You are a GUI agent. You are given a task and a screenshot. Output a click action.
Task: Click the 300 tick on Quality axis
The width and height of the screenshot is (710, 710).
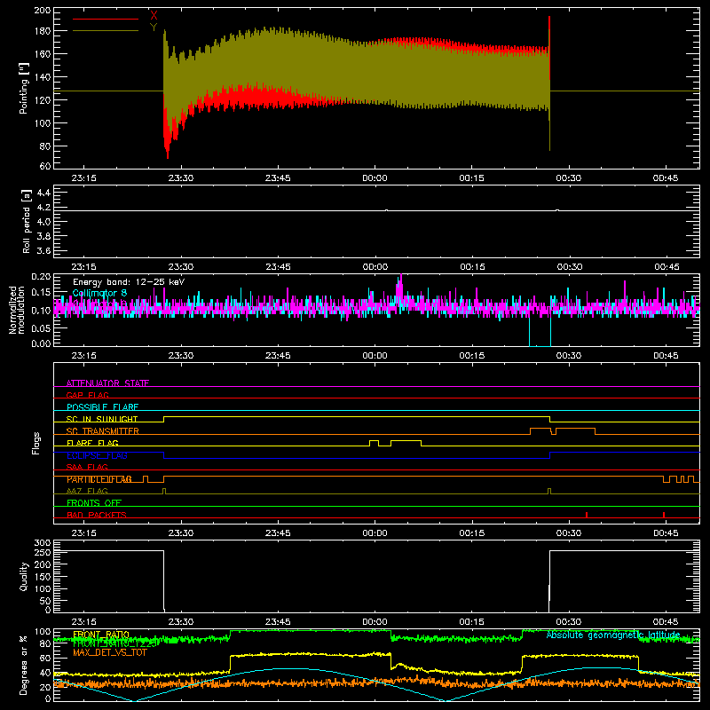[43, 543]
